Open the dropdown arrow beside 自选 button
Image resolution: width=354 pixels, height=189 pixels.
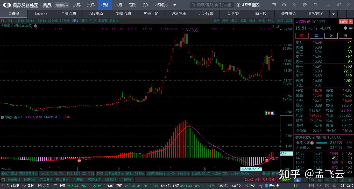coord(351,22)
